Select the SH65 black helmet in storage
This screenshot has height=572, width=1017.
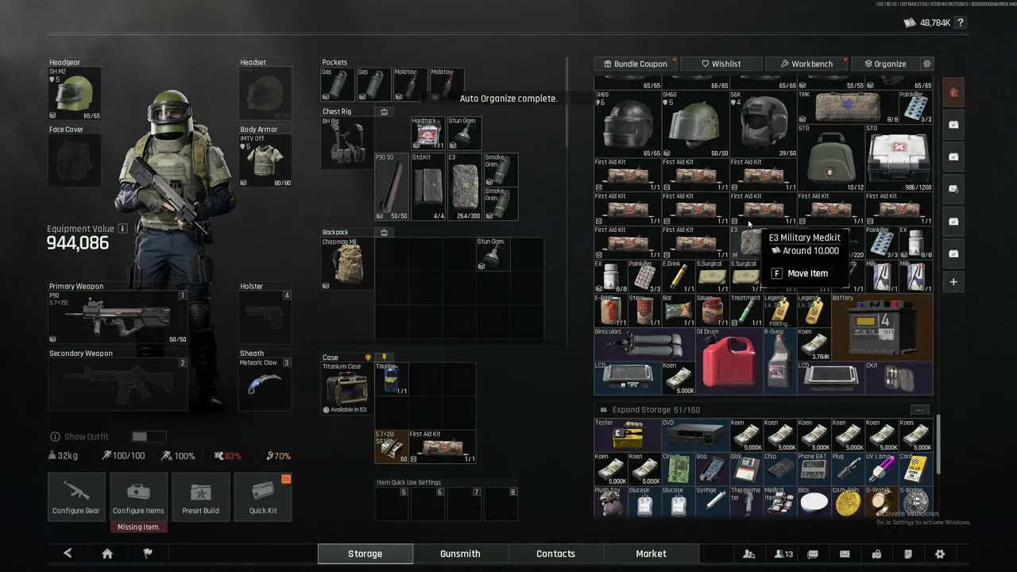[x=628, y=124]
